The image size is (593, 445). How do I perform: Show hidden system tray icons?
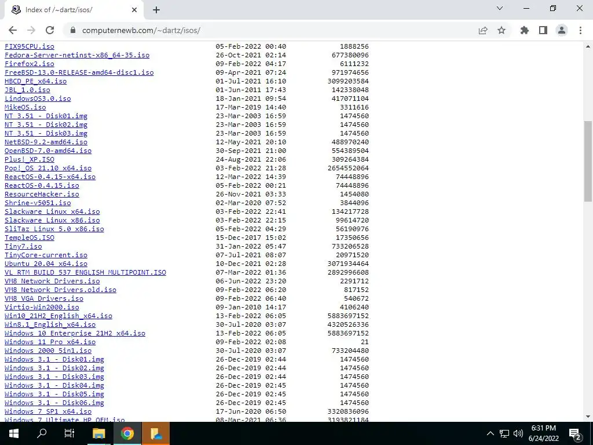point(490,433)
